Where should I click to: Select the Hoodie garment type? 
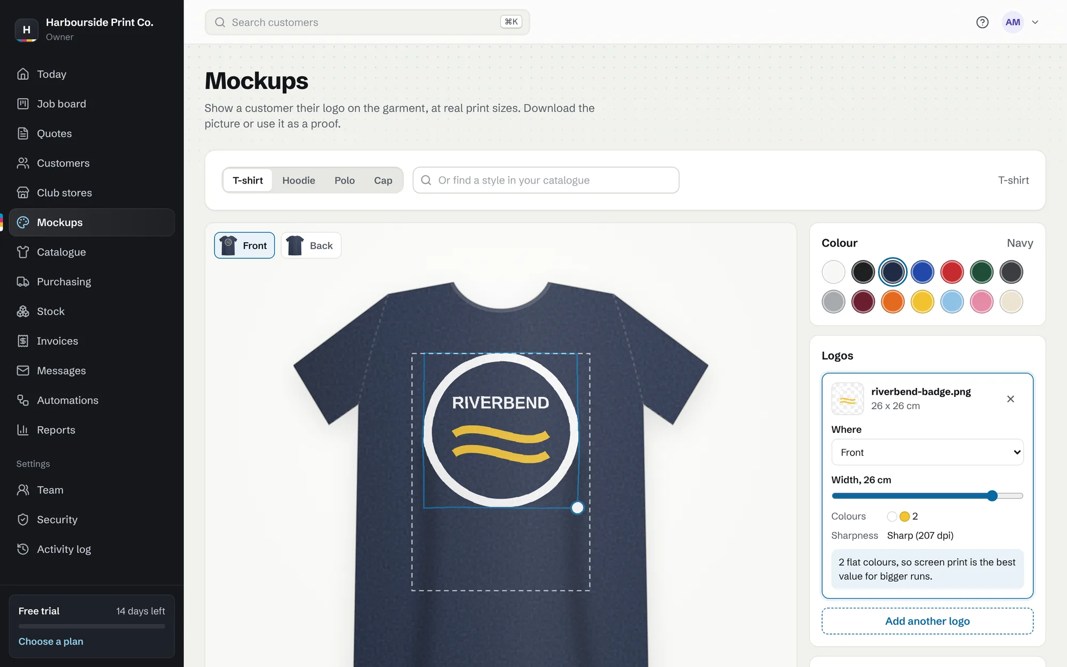tap(299, 180)
